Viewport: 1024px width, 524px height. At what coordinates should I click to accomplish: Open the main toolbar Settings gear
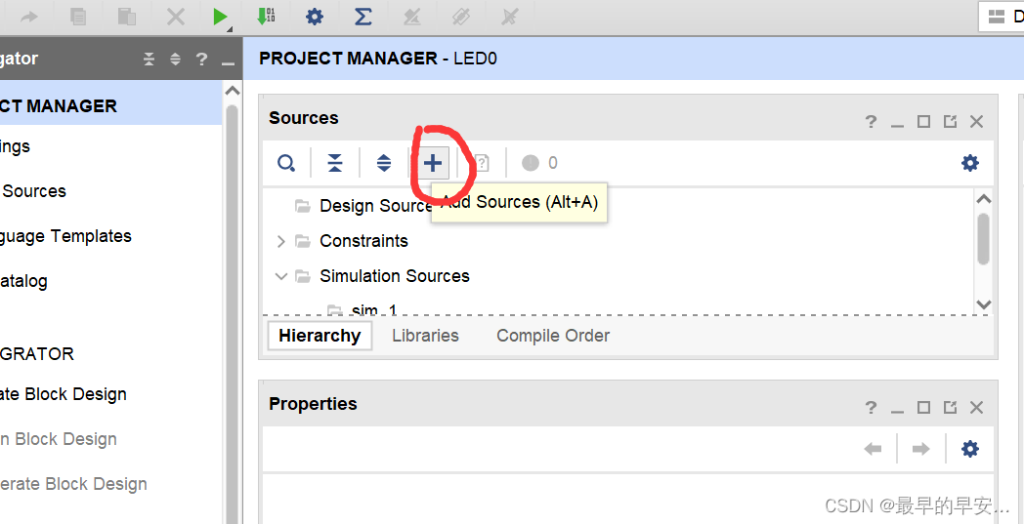pyautogui.click(x=314, y=17)
